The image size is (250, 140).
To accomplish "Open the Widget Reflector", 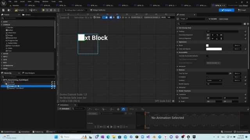I will point(98,10).
